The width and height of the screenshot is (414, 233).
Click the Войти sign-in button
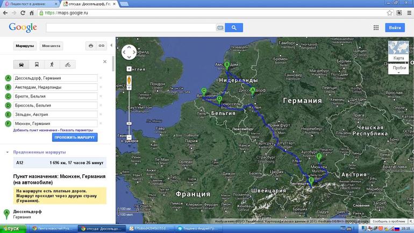[395, 27]
